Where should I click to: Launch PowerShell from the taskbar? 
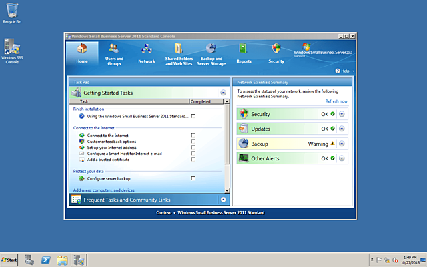tap(46, 260)
